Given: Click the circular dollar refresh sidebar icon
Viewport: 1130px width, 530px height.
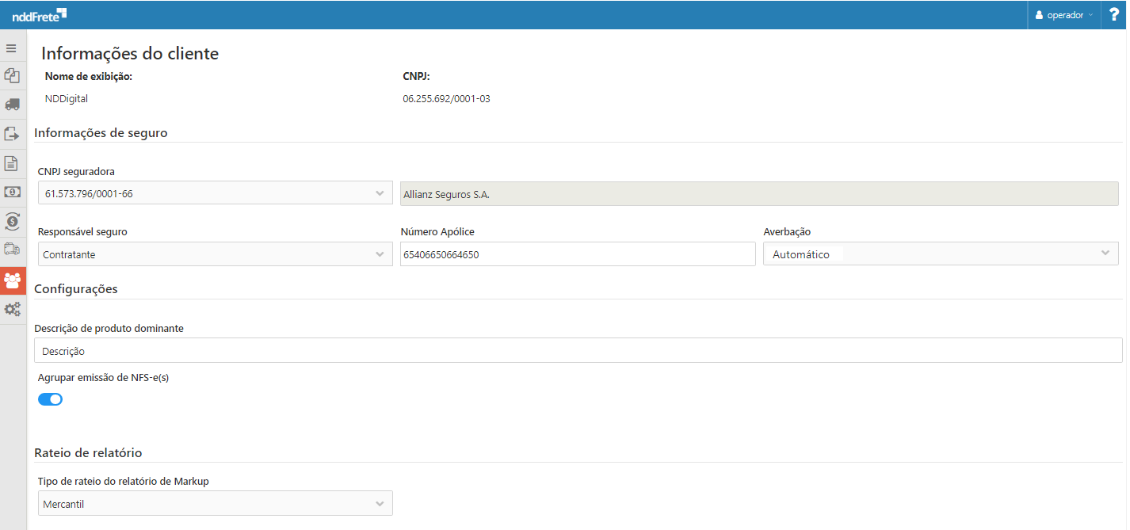Looking at the screenshot, I should [12, 221].
